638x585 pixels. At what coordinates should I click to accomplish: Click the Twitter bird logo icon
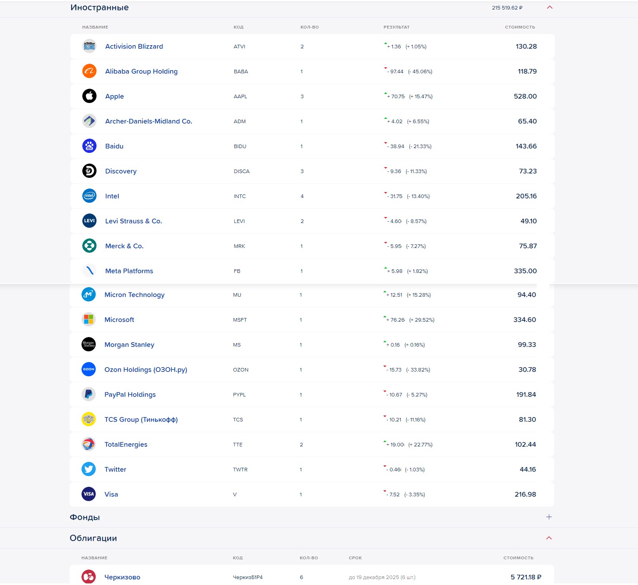(x=89, y=469)
